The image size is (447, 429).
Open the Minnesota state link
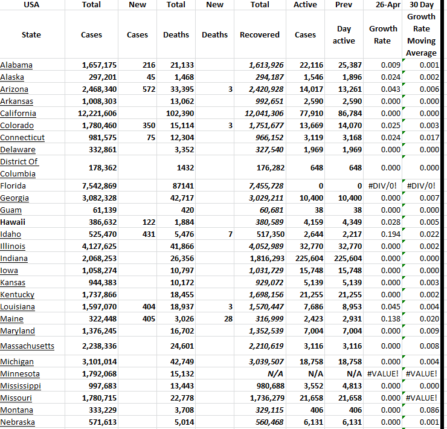pyautogui.click(x=20, y=374)
